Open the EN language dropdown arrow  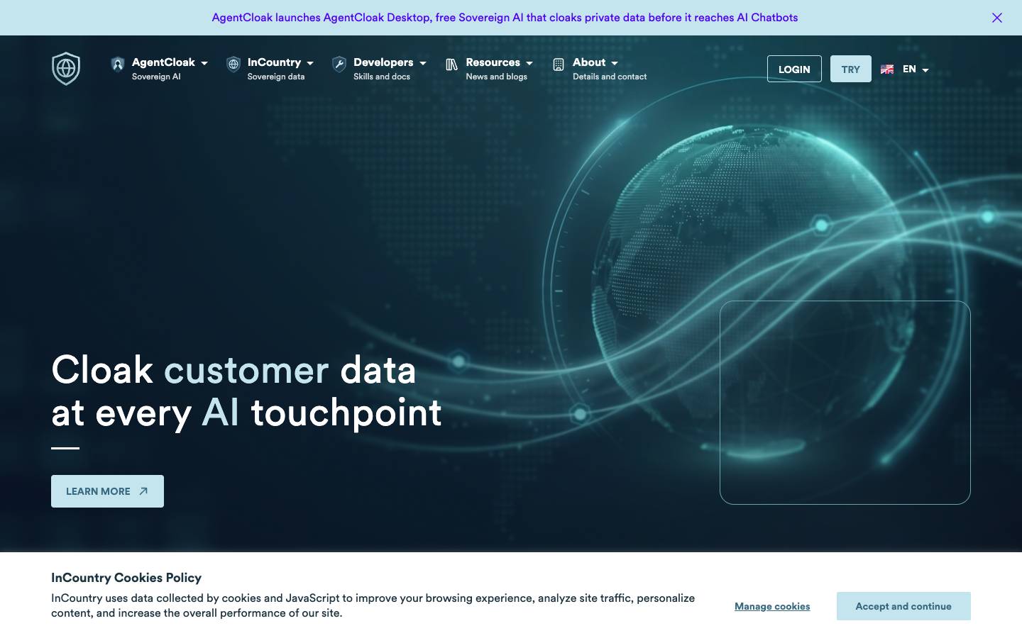tap(925, 70)
